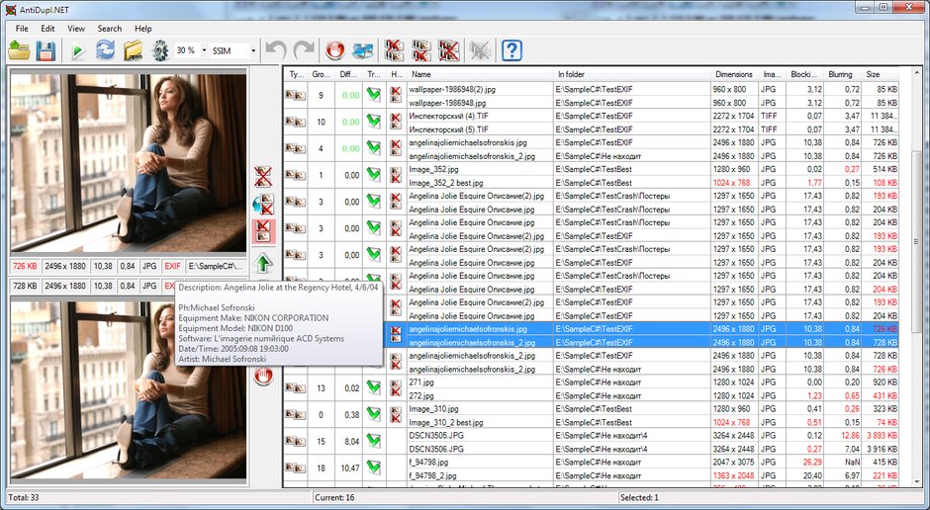930x510 pixels.
Task: Sort by the Dimensions column header
Action: pos(734,75)
